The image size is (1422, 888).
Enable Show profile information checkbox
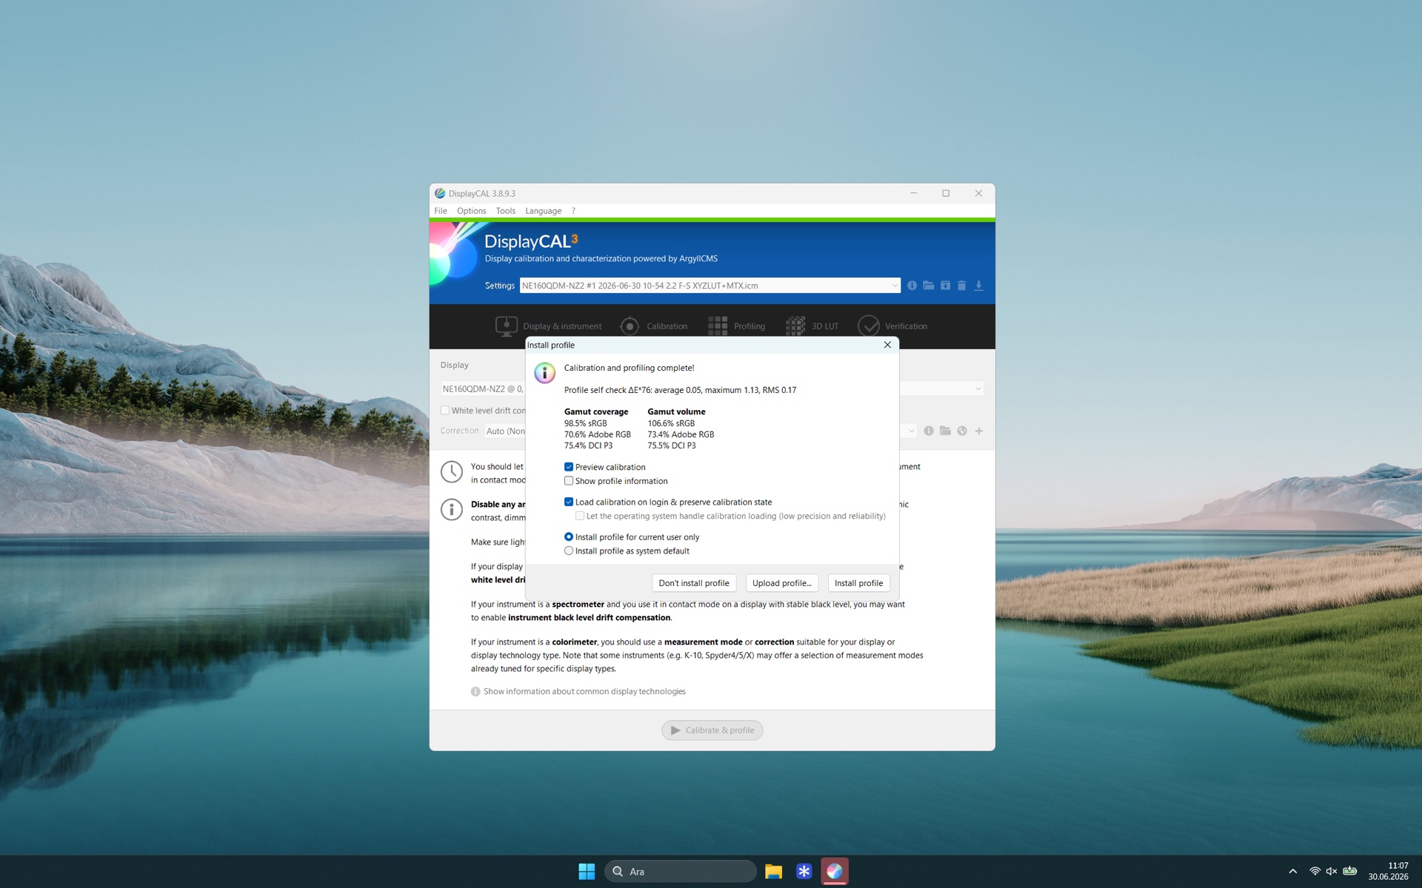tap(569, 481)
